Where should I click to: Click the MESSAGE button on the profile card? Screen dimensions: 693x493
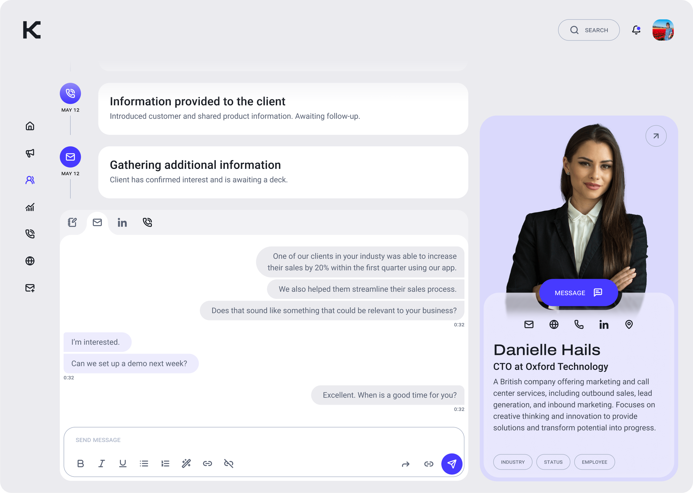click(578, 293)
